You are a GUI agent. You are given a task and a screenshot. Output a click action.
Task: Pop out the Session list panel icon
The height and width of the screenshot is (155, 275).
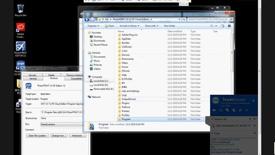tap(250, 119)
